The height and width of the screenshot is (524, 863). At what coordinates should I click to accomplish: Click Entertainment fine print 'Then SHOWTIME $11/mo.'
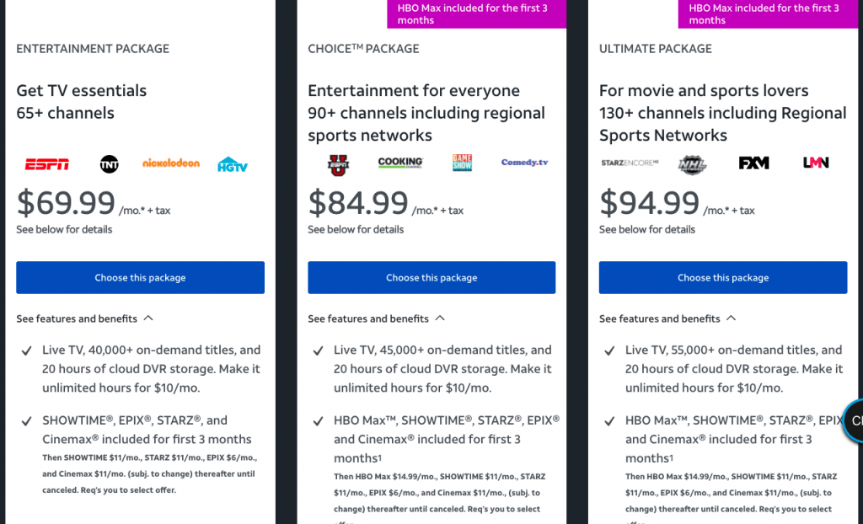tap(150, 474)
